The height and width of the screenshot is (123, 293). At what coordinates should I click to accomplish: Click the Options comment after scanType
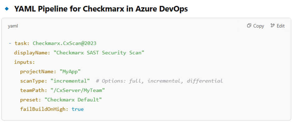[159, 81]
